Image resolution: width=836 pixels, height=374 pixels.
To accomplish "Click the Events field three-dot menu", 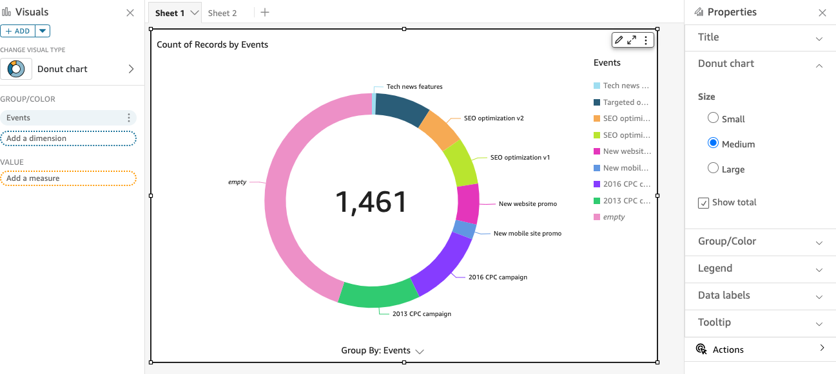I will (129, 118).
